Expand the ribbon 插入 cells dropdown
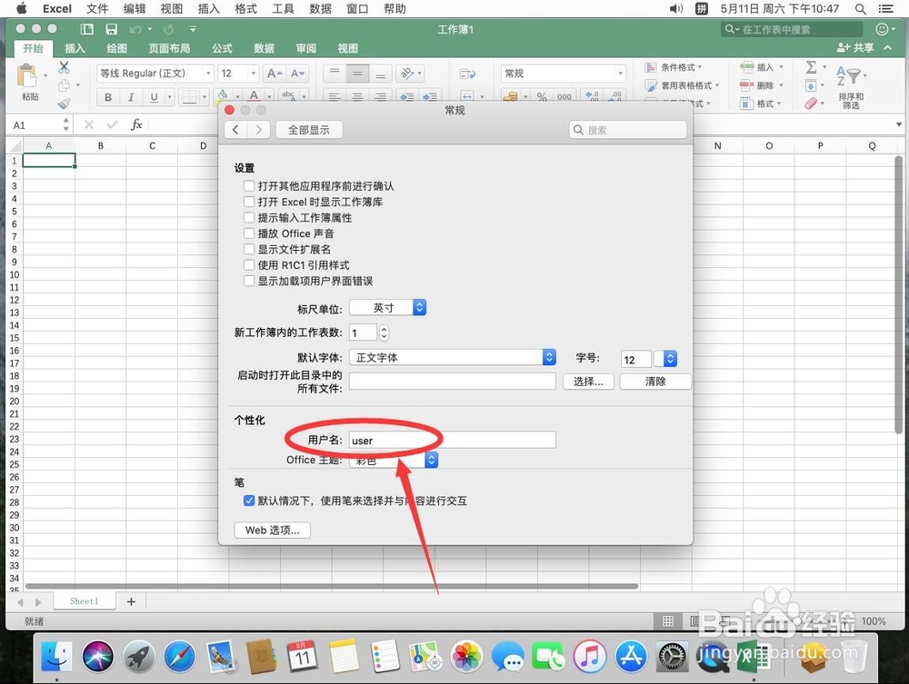 (x=762, y=67)
